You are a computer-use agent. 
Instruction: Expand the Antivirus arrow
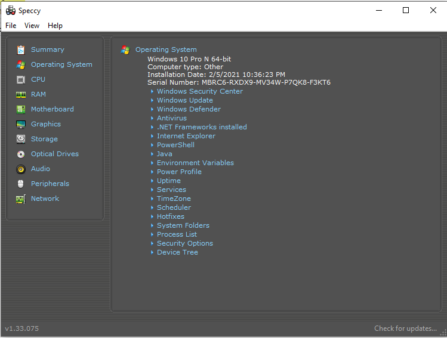click(152, 118)
